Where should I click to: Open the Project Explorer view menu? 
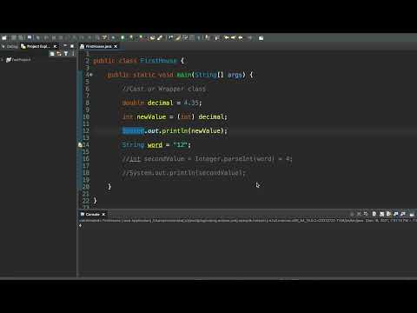tap(73, 54)
